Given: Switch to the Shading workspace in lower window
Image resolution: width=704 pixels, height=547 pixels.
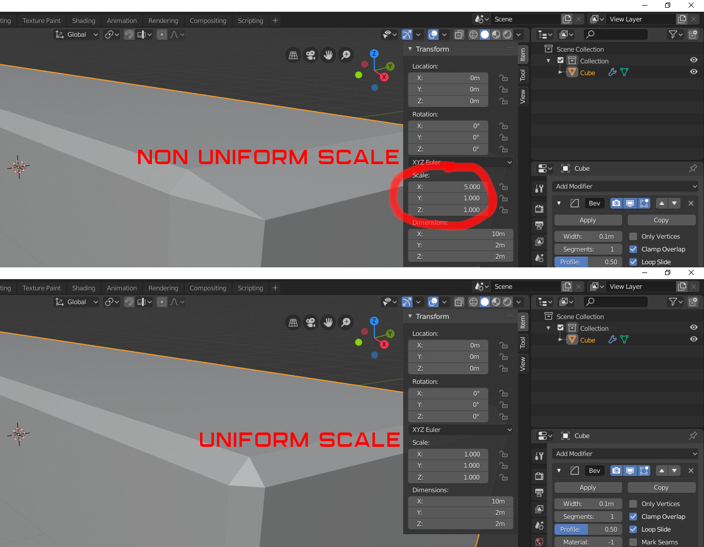Looking at the screenshot, I should click(83, 288).
